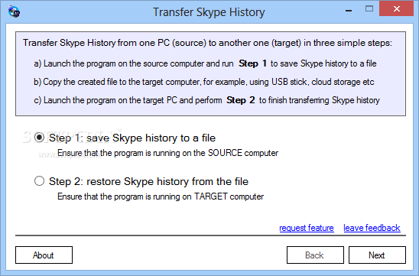
Task: Click the Back button
Action: tap(315, 255)
